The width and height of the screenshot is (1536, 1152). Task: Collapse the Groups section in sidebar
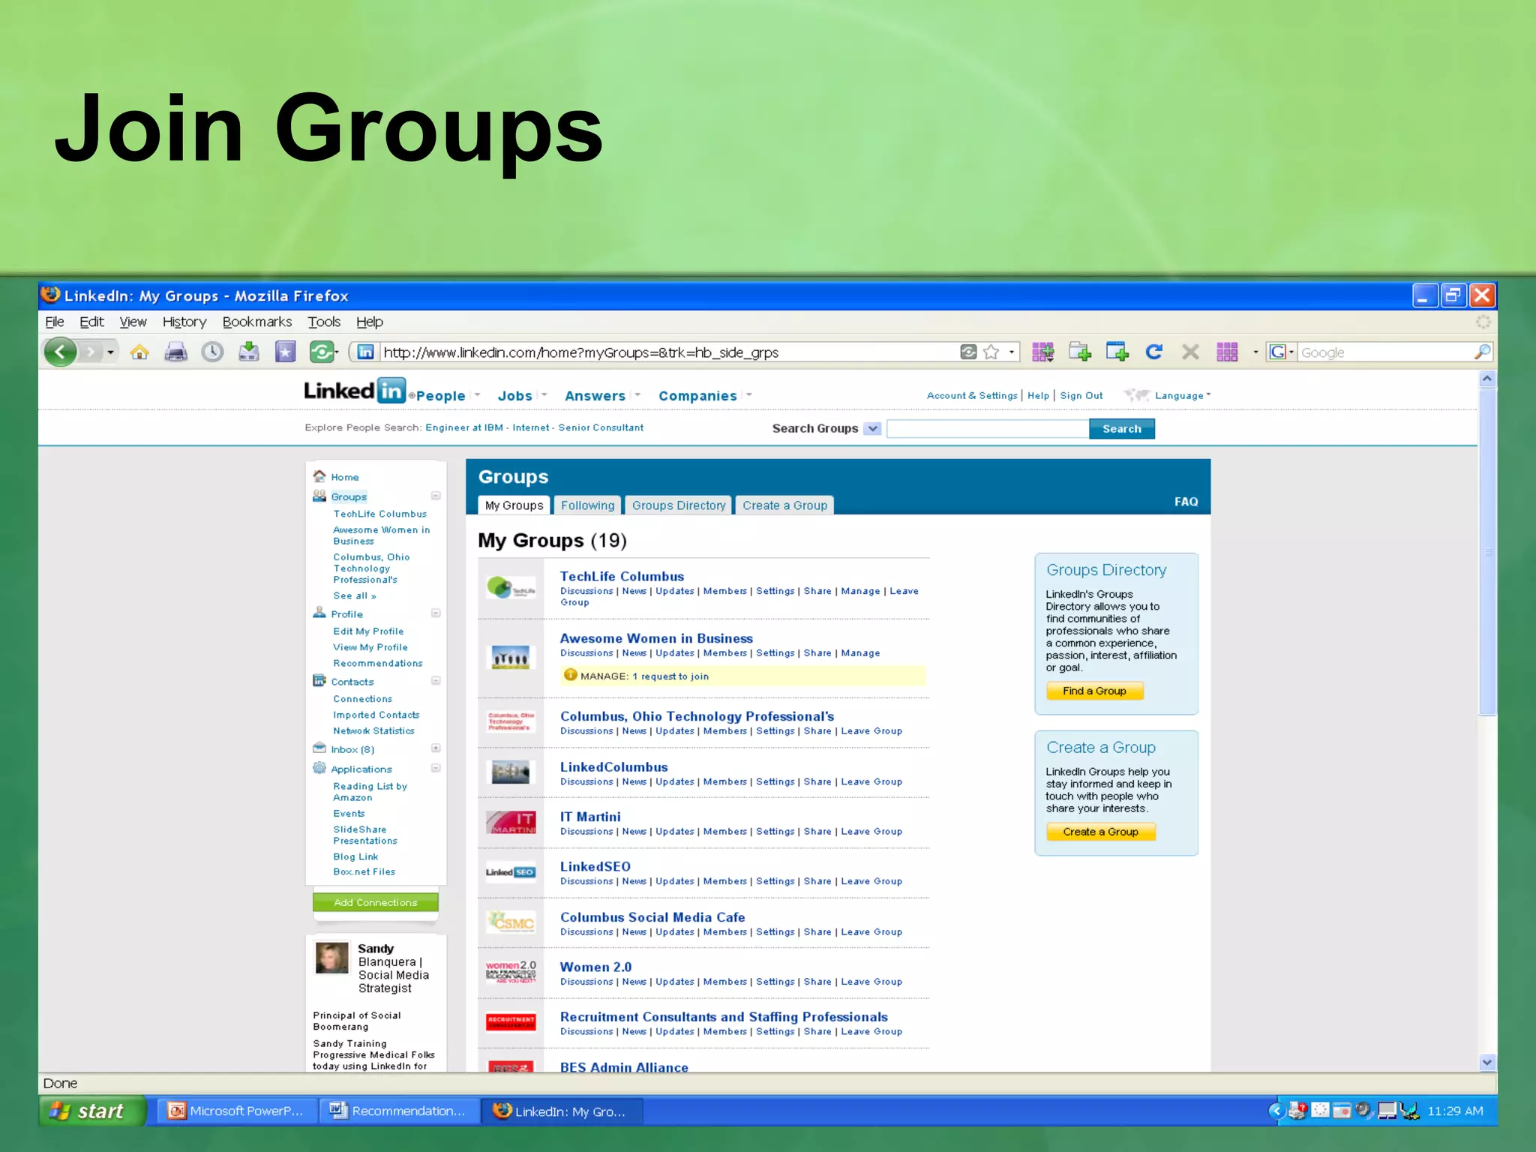(436, 496)
